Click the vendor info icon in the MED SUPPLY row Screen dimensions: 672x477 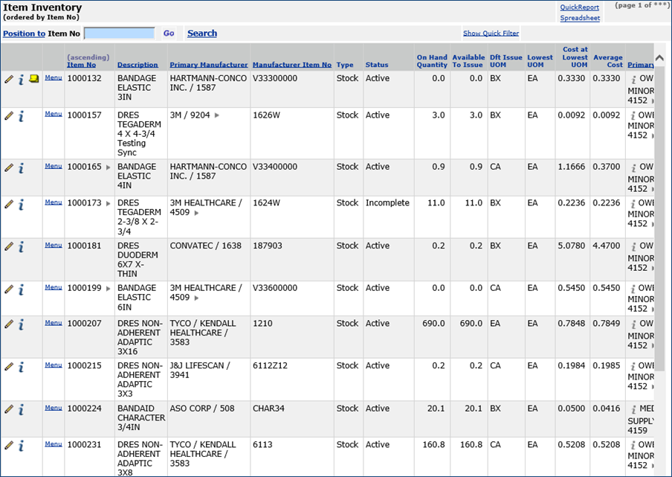coord(634,409)
